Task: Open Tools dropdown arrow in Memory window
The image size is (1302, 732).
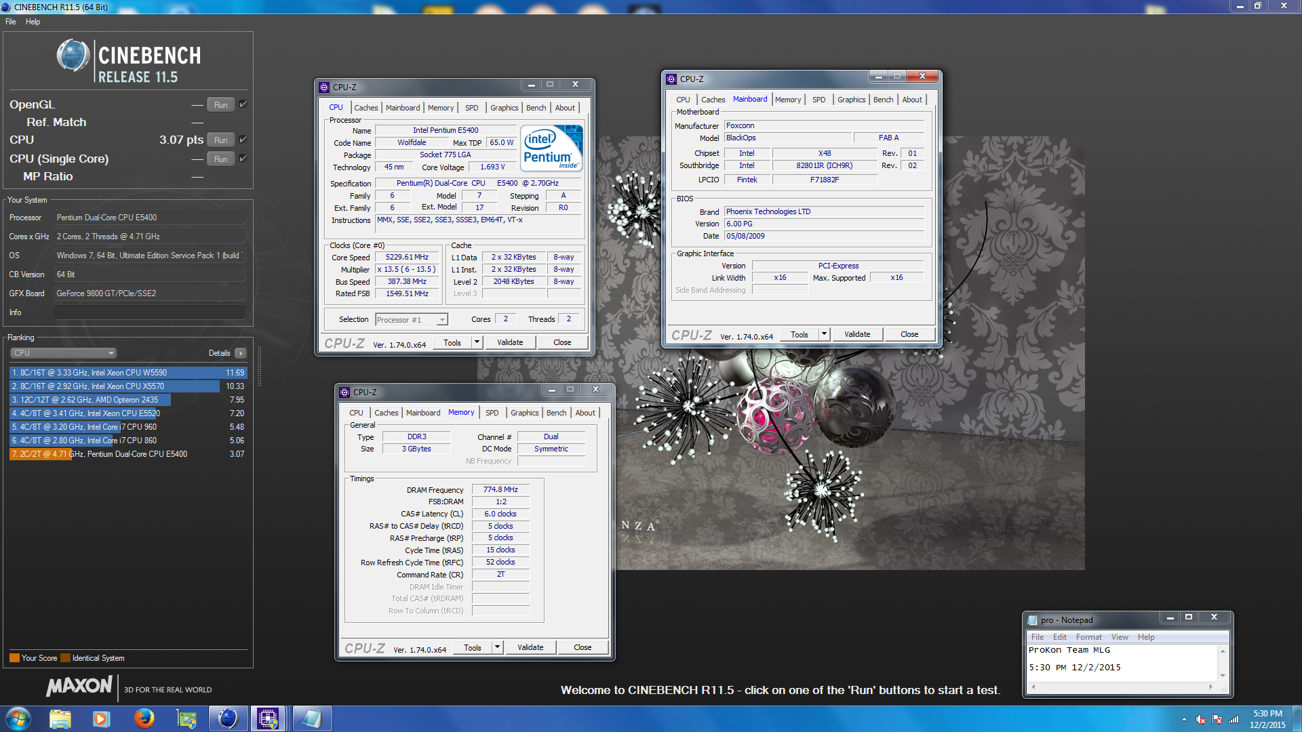Action: click(498, 647)
